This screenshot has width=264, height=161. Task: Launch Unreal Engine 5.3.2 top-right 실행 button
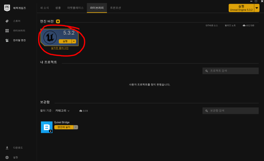241,8
